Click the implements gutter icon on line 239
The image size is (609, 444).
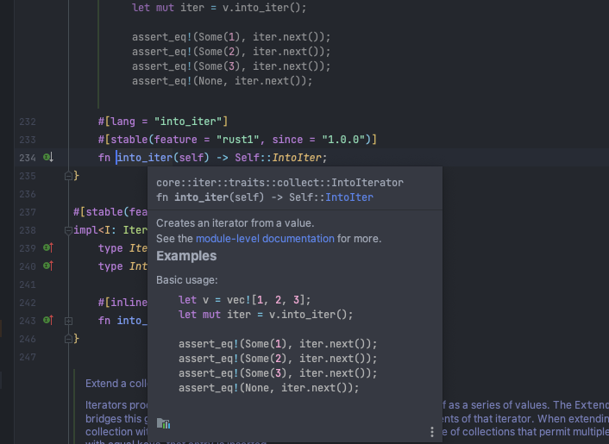click(x=48, y=247)
